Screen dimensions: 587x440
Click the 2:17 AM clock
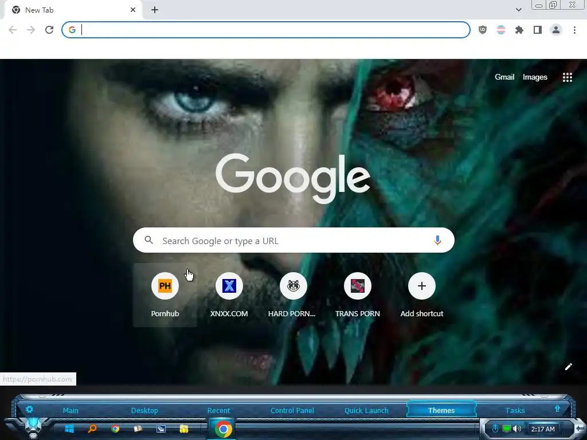tap(543, 429)
